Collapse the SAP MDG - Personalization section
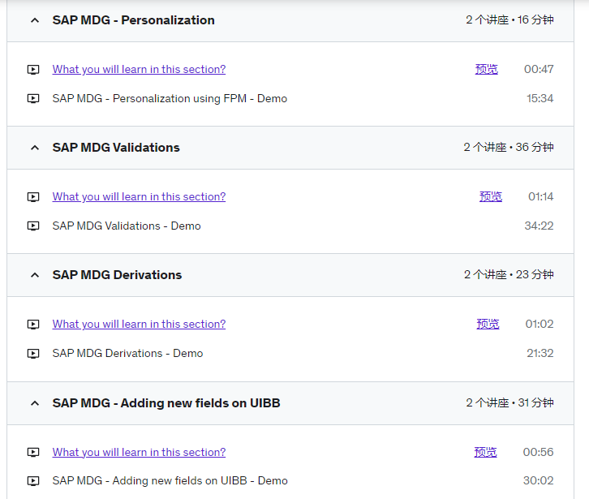This screenshot has height=499, width=589. pos(35,20)
